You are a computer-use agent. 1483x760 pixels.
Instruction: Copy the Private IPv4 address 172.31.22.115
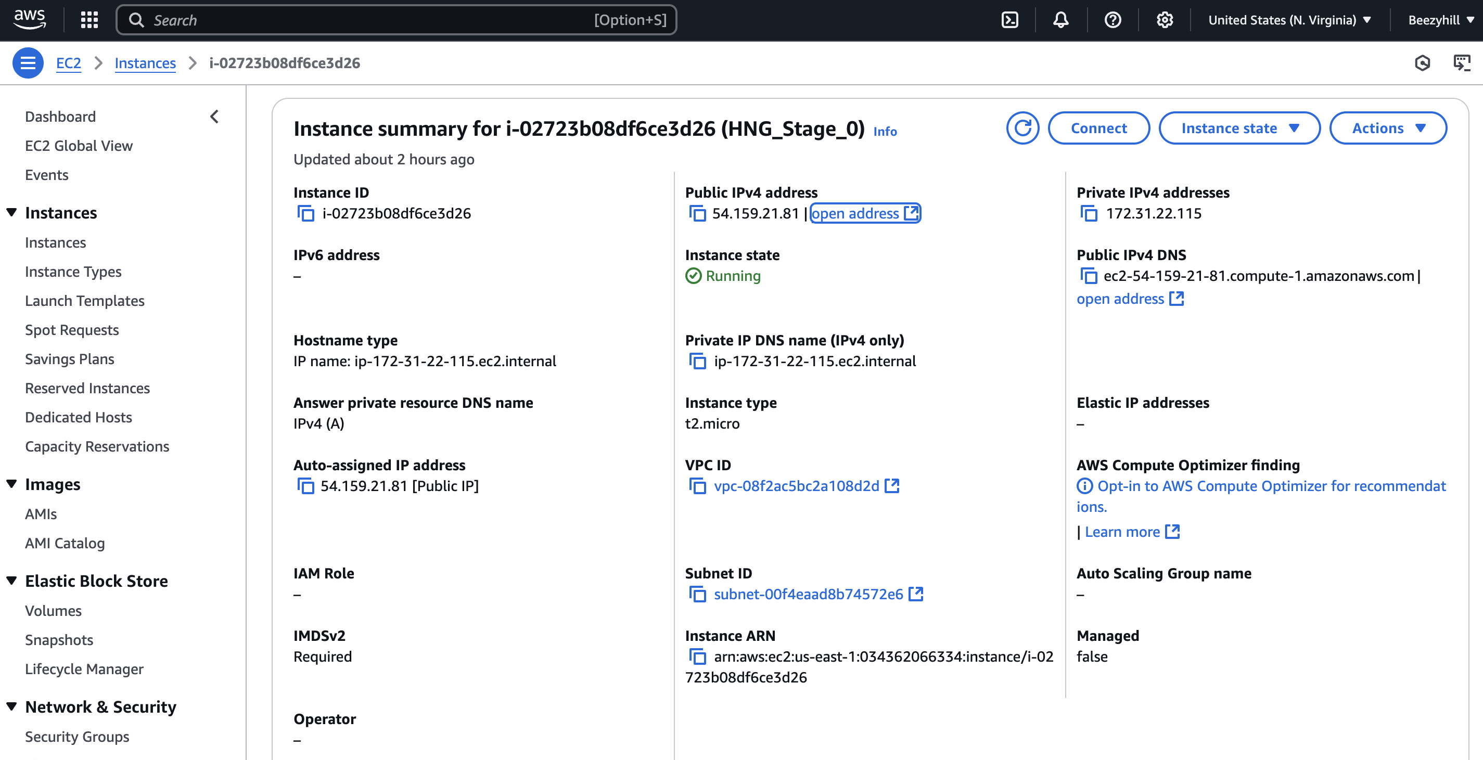(x=1089, y=213)
